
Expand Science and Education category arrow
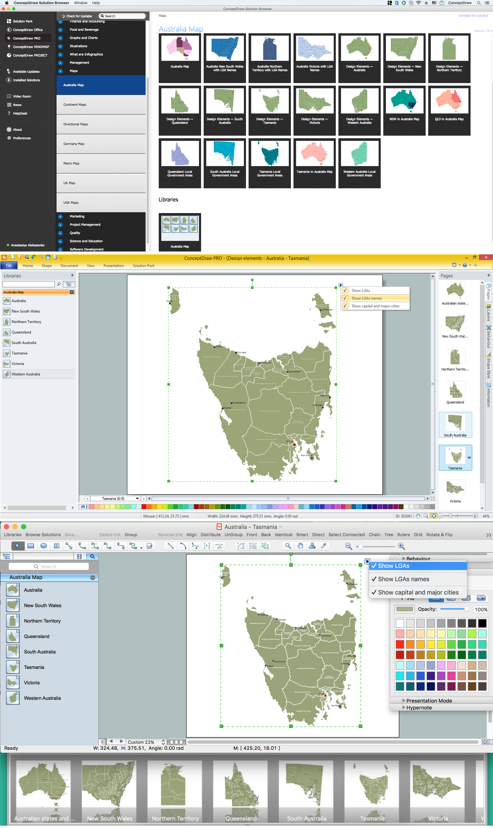coord(60,241)
